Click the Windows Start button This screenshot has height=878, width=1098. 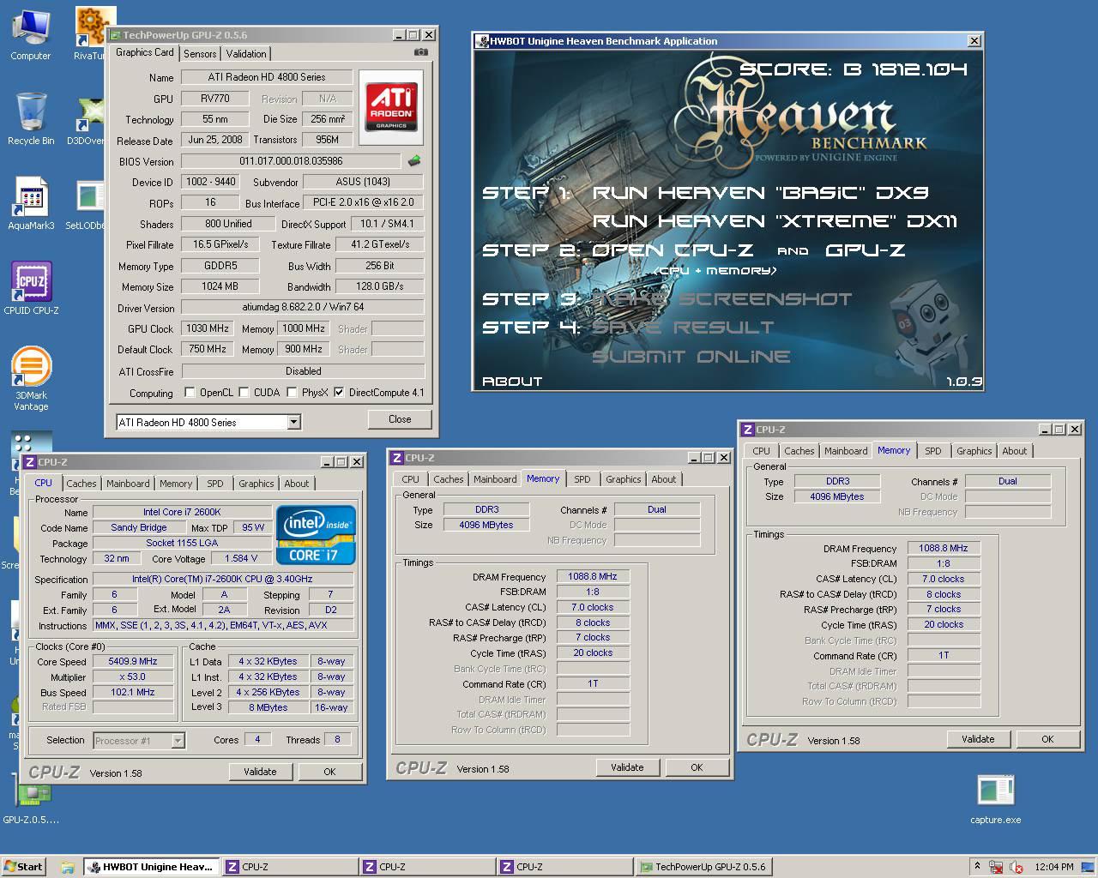pyautogui.click(x=23, y=867)
